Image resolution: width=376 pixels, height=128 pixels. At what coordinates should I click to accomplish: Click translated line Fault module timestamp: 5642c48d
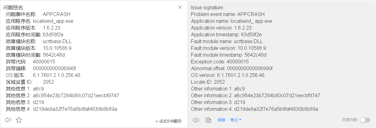click(x=228, y=55)
